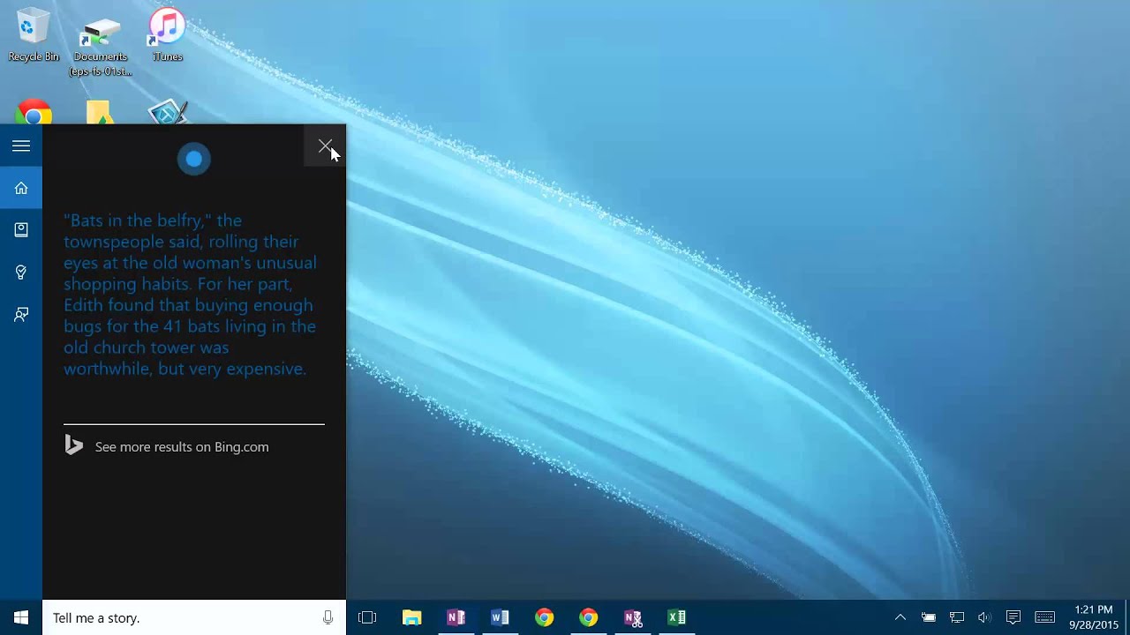
Task: Select the iTunes desktop shortcut
Action: [168, 35]
